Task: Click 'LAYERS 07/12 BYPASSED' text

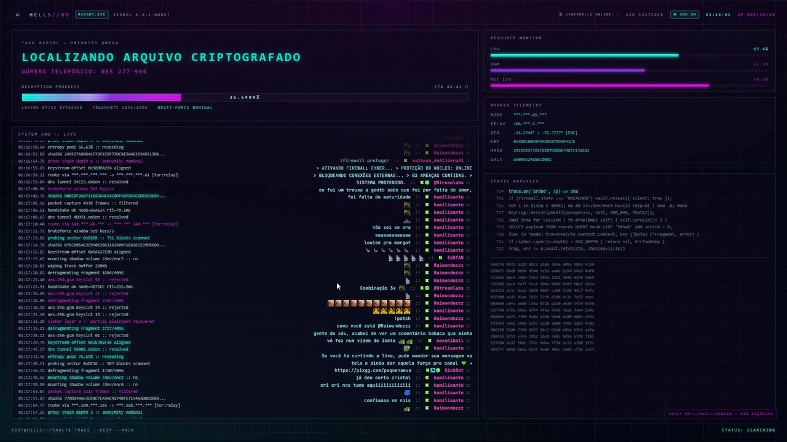Action: point(52,107)
